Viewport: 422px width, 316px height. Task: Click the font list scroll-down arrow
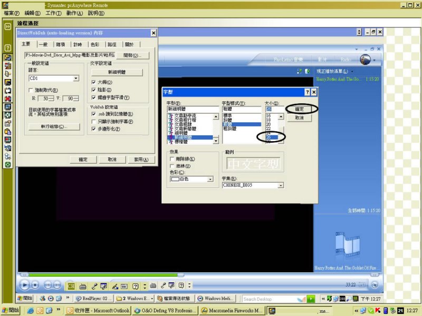coord(216,141)
